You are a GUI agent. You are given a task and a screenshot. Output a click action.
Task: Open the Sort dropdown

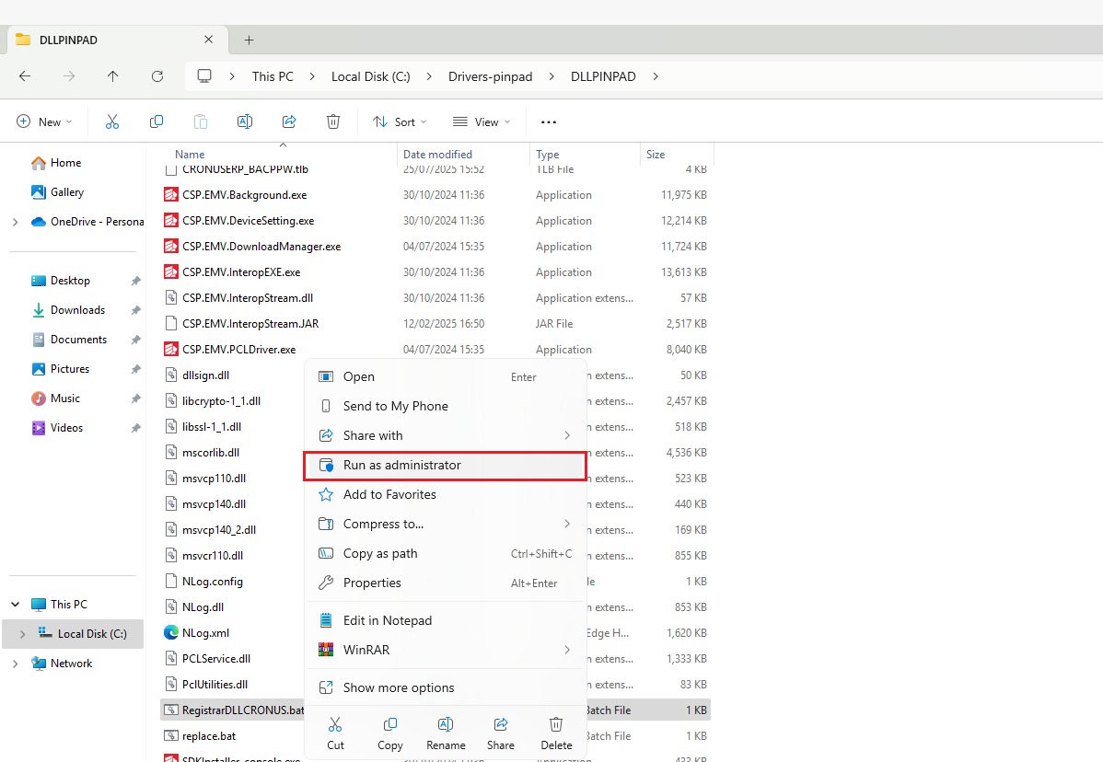400,121
